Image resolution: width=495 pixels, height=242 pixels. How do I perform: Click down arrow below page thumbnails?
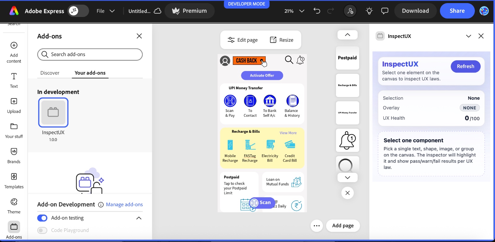347,177
